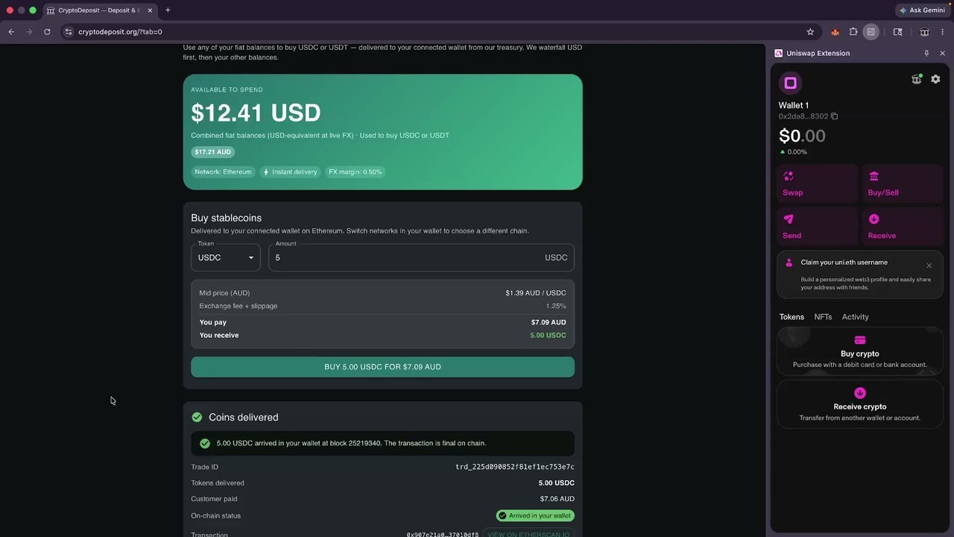This screenshot has height=537, width=954.
Task: Open Receive crypto card
Action: pos(859,404)
